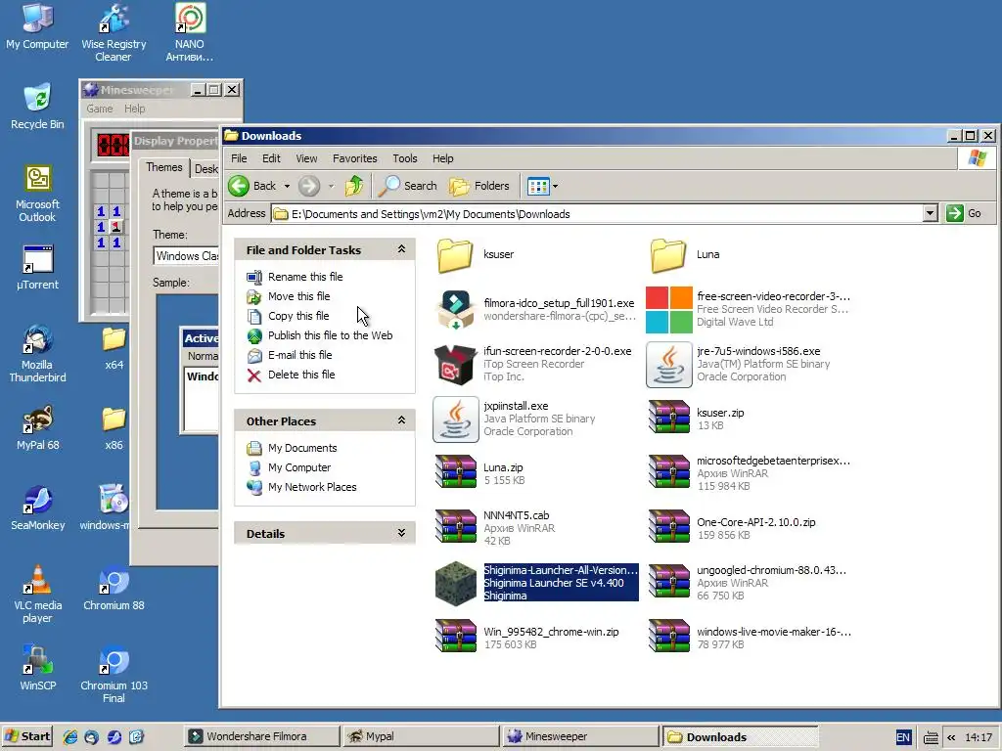Viewport: 1002px width, 751px height.
Task: Select jxpiinstall.exe Java icon
Action: point(456,420)
